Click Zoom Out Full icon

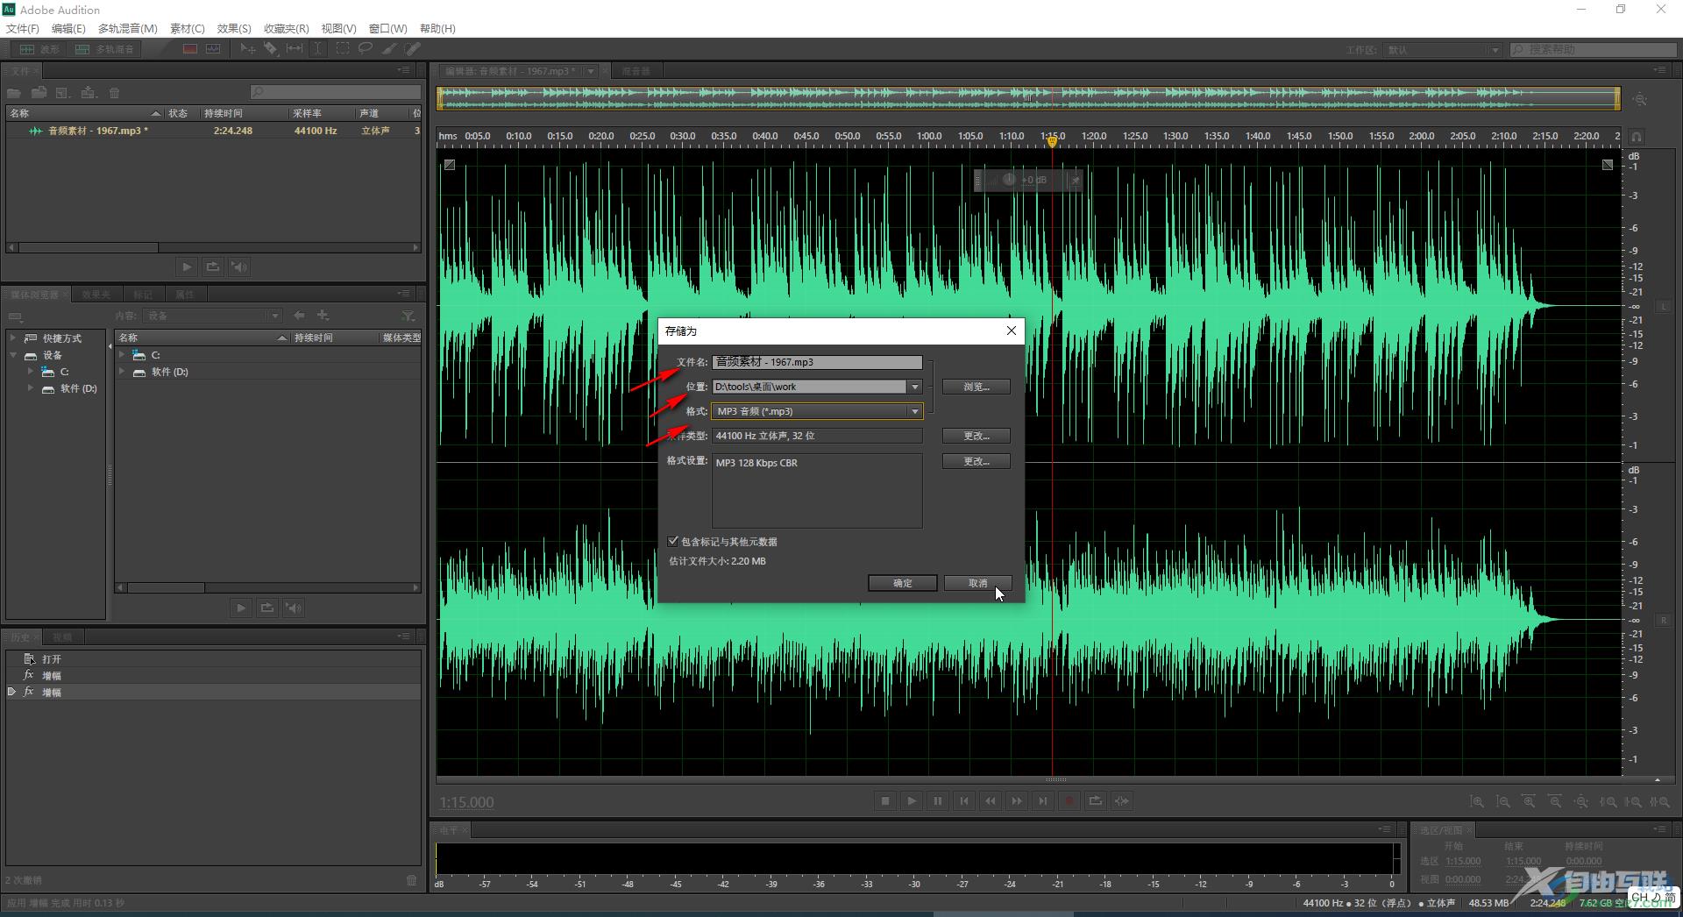click(1581, 802)
